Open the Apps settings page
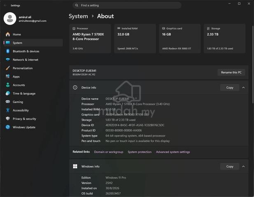The width and height of the screenshot is (254, 197). coord(33,76)
